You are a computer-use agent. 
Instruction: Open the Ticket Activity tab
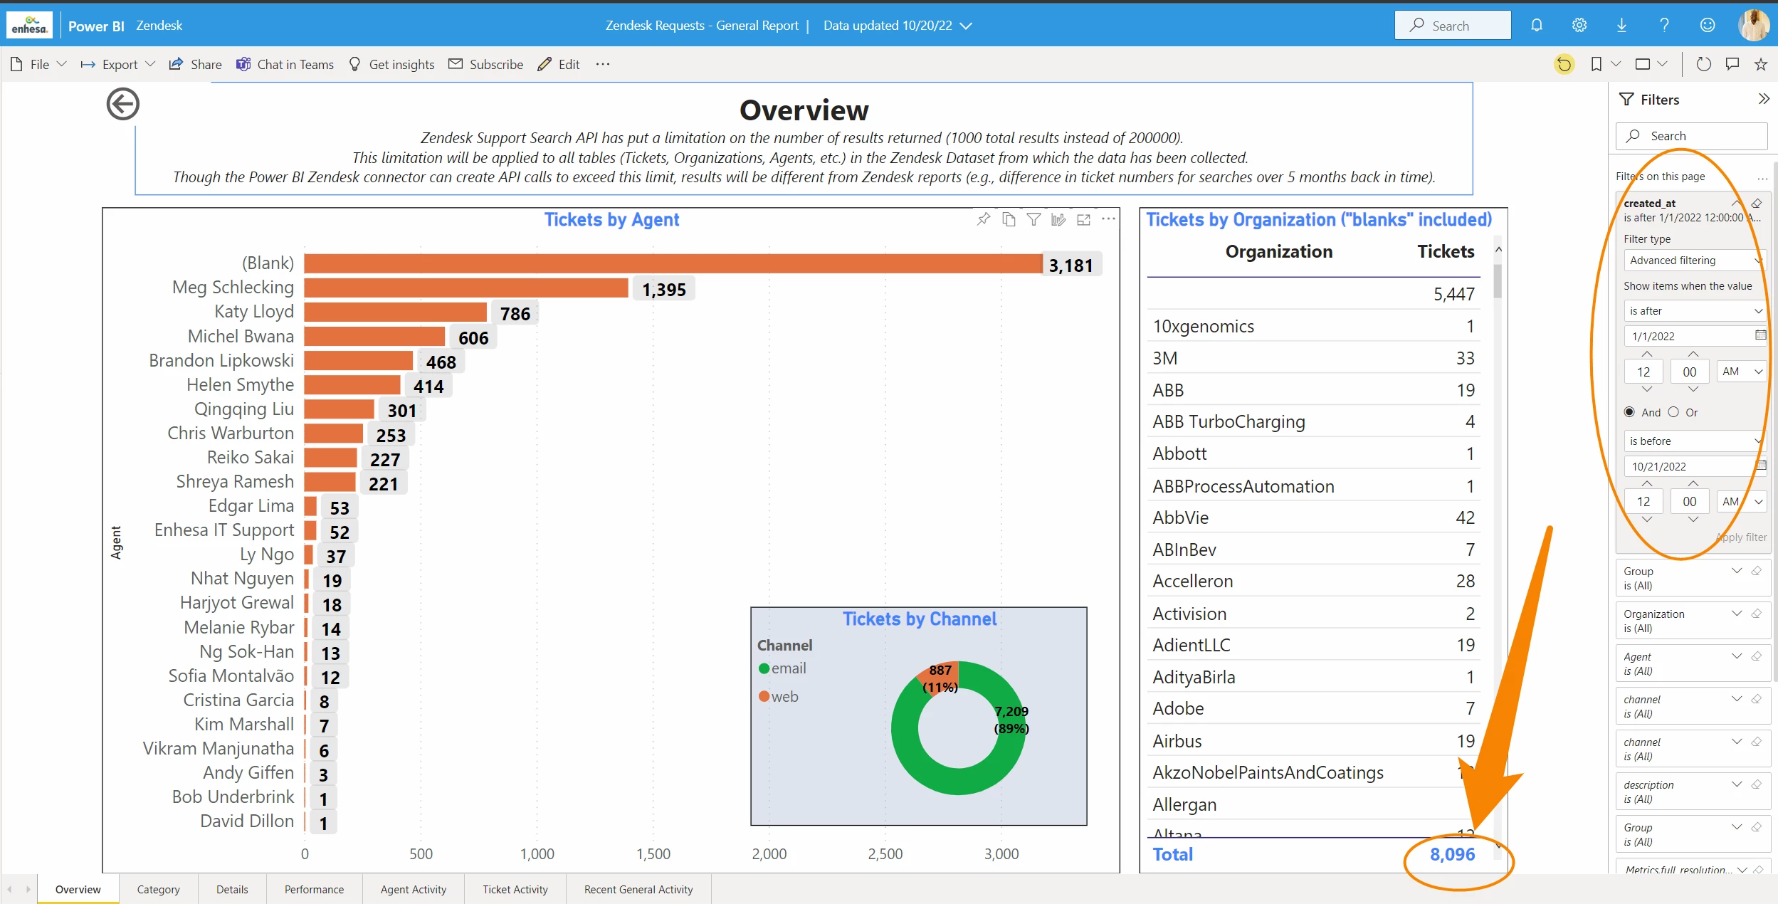pyautogui.click(x=515, y=889)
